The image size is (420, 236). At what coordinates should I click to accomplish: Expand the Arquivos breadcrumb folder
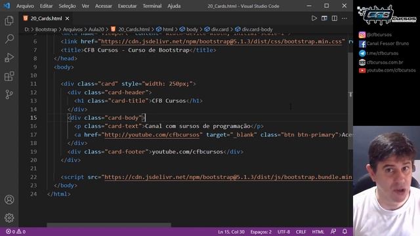click(73, 29)
